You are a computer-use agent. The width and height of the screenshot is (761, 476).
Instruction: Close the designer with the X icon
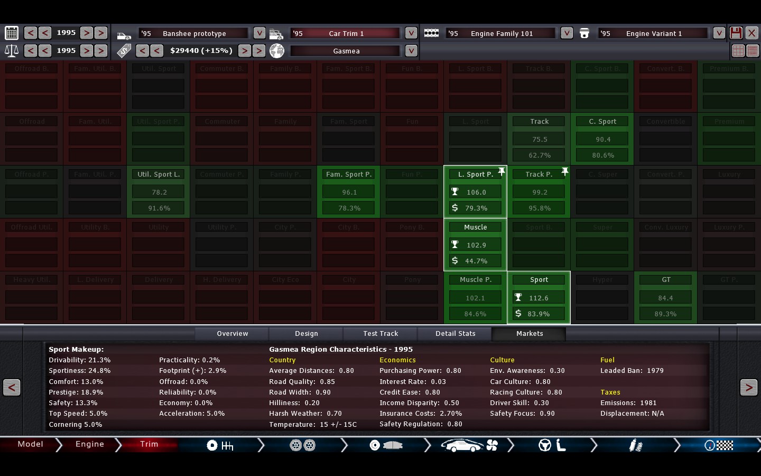coord(751,33)
